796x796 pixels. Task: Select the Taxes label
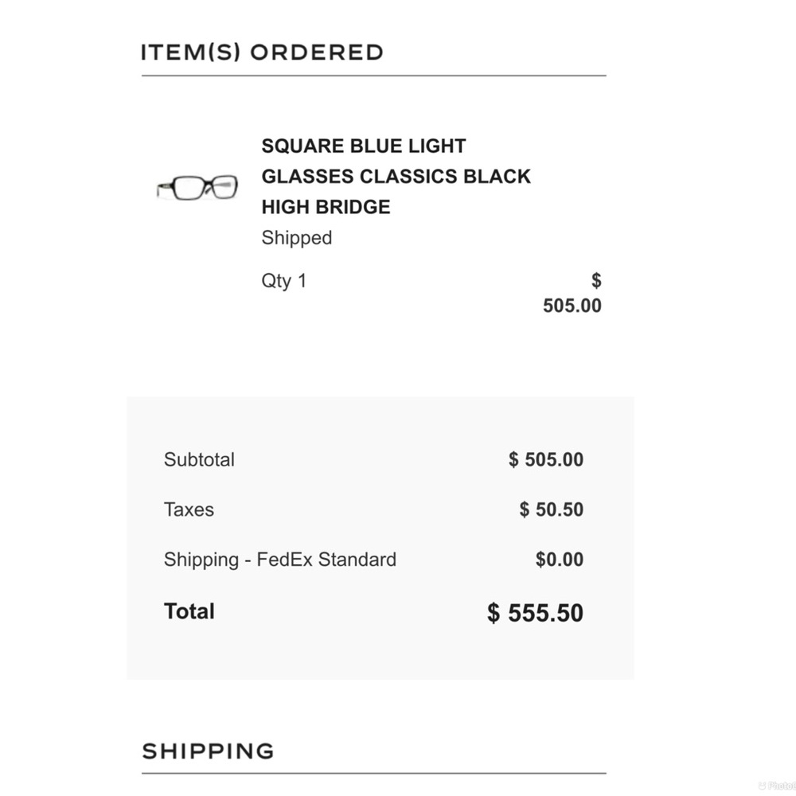tap(189, 509)
